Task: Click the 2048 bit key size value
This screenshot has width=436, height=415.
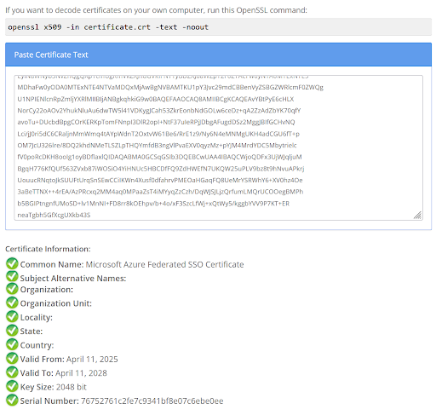Action: [71, 387]
